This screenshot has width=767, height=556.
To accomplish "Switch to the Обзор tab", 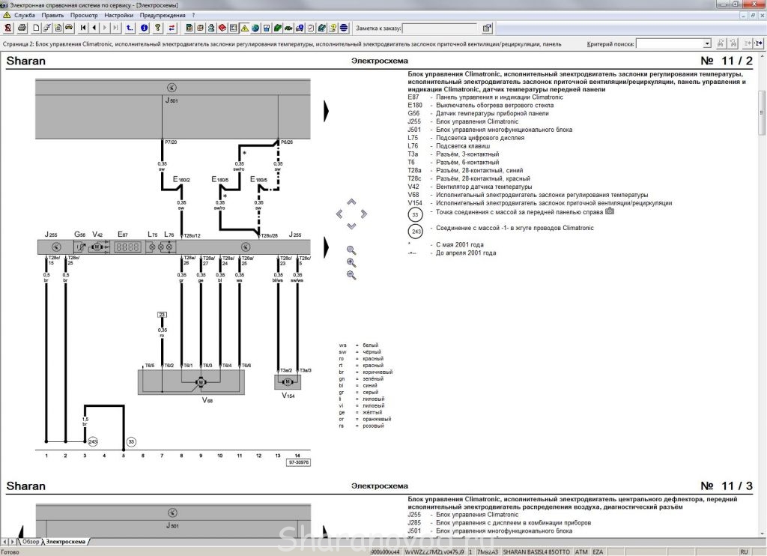I will pos(30,541).
